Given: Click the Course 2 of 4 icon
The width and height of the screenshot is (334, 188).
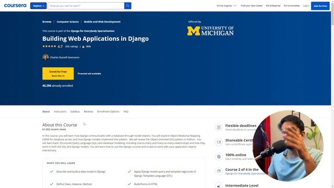Looking at the screenshot, I should point(219,171).
